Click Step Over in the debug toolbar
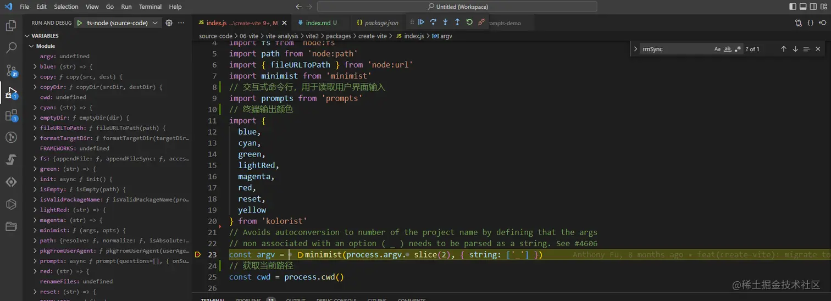The image size is (831, 301). click(x=433, y=22)
